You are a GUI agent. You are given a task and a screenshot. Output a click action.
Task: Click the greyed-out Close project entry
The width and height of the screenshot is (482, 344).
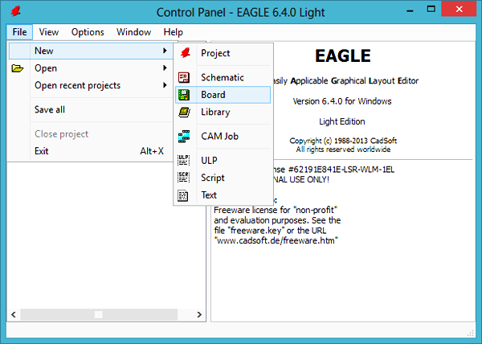(x=91, y=134)
